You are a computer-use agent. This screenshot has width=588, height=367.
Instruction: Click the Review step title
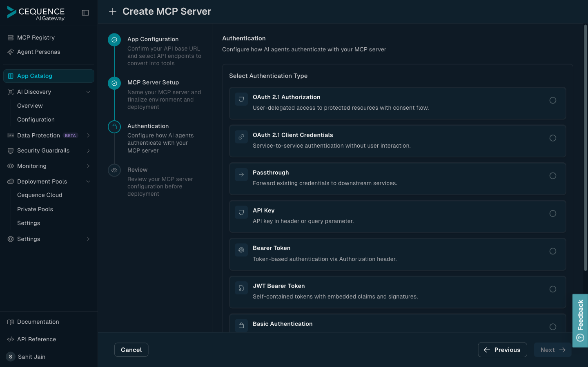click(137, 170)
